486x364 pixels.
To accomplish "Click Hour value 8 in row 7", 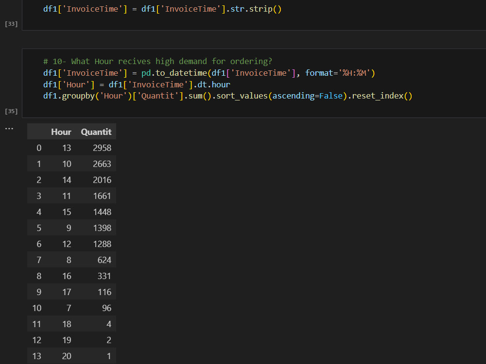I will [69, 260].
